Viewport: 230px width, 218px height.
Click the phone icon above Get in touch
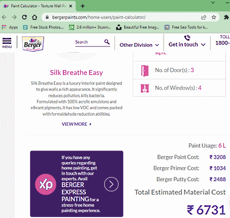pos(187,38)
